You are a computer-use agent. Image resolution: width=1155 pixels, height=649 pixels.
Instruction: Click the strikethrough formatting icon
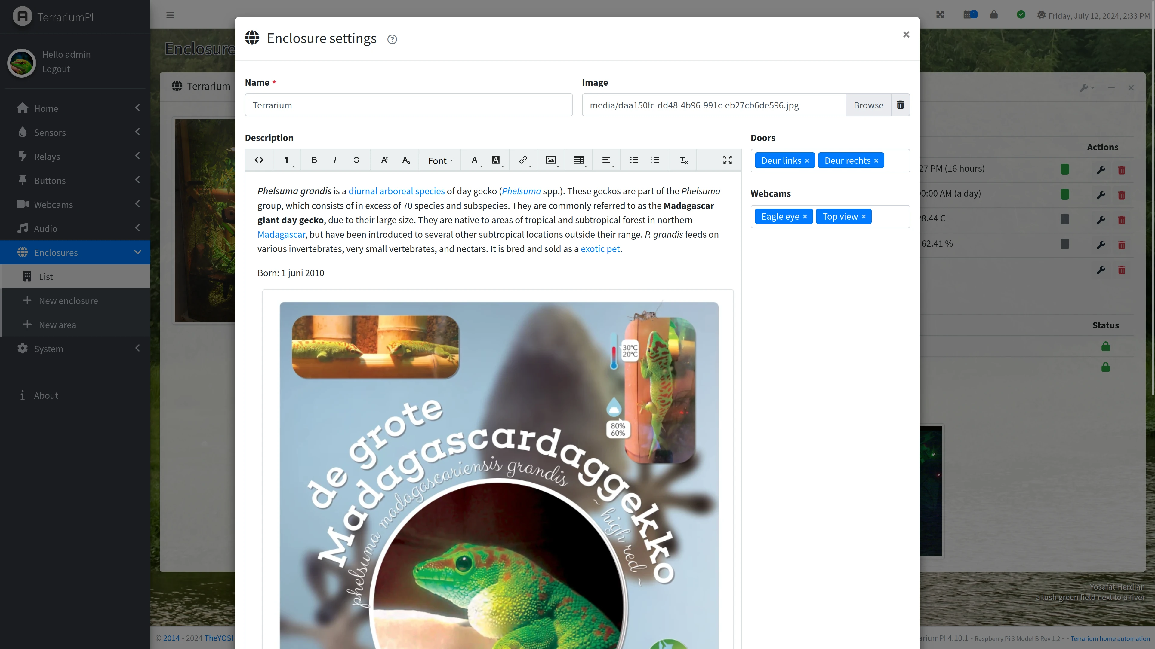point(356,160)
